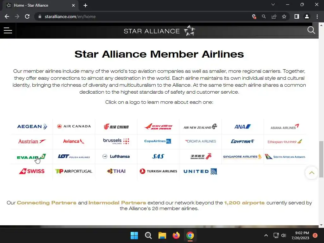Open Windows taskbar search

(148, 235)
